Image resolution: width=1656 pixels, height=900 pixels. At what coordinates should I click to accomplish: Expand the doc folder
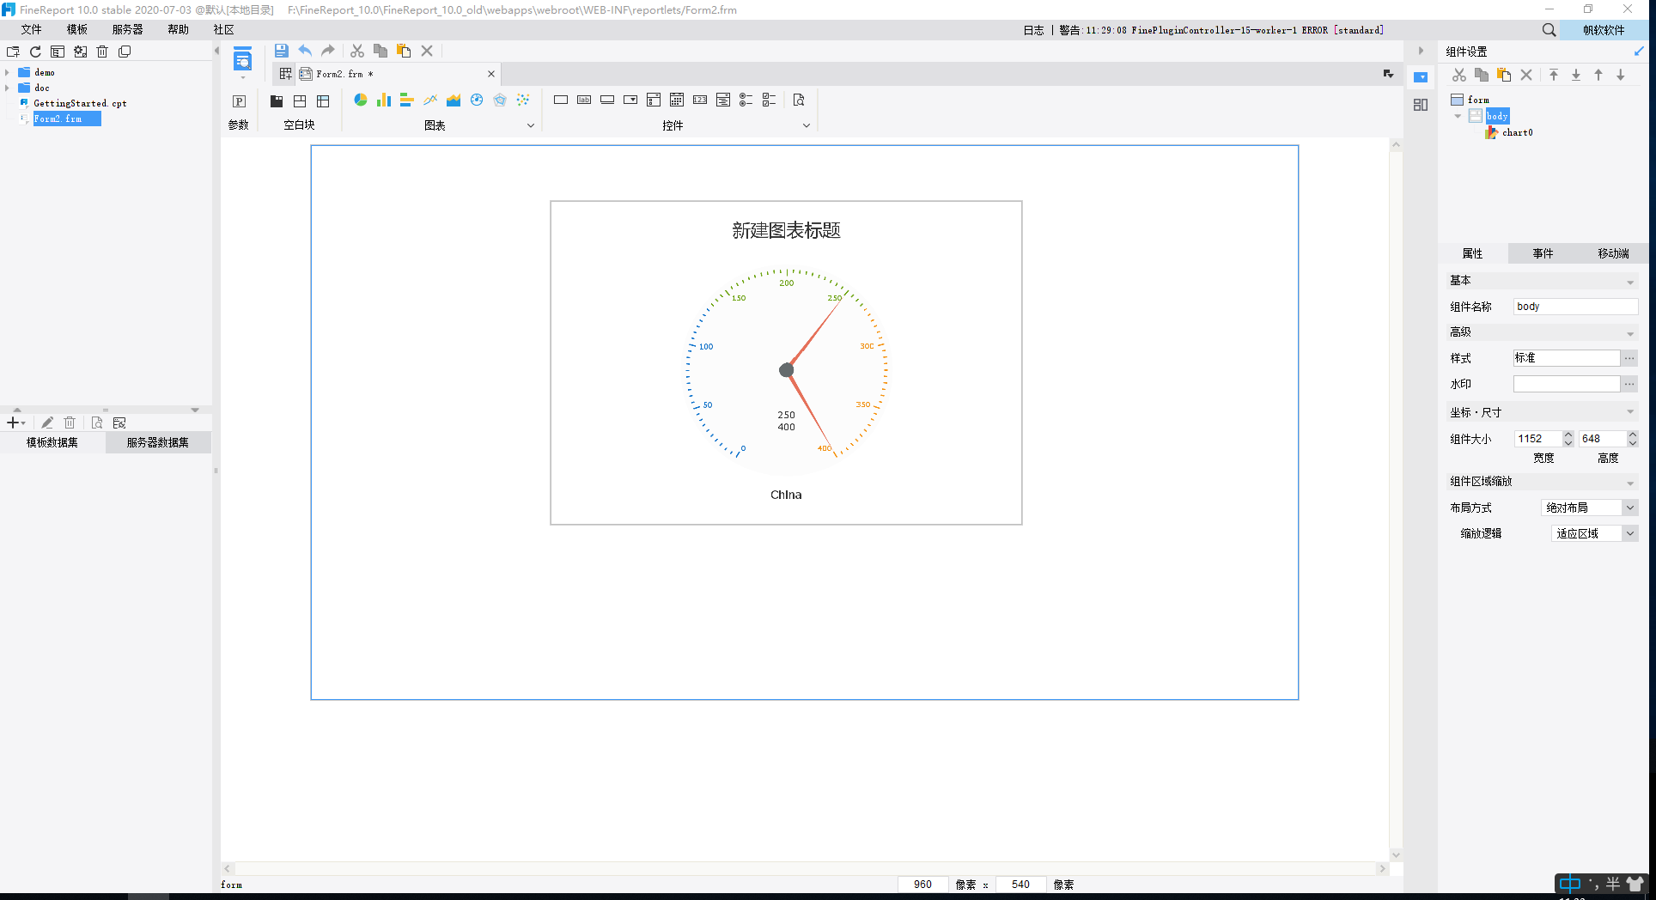coord(7,88)
